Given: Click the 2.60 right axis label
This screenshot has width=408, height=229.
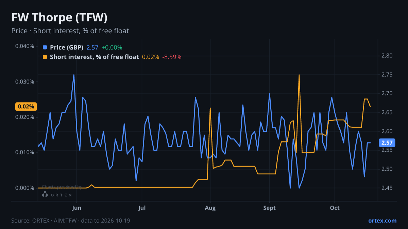Looking at the screenshot, I should coord(387,131).
